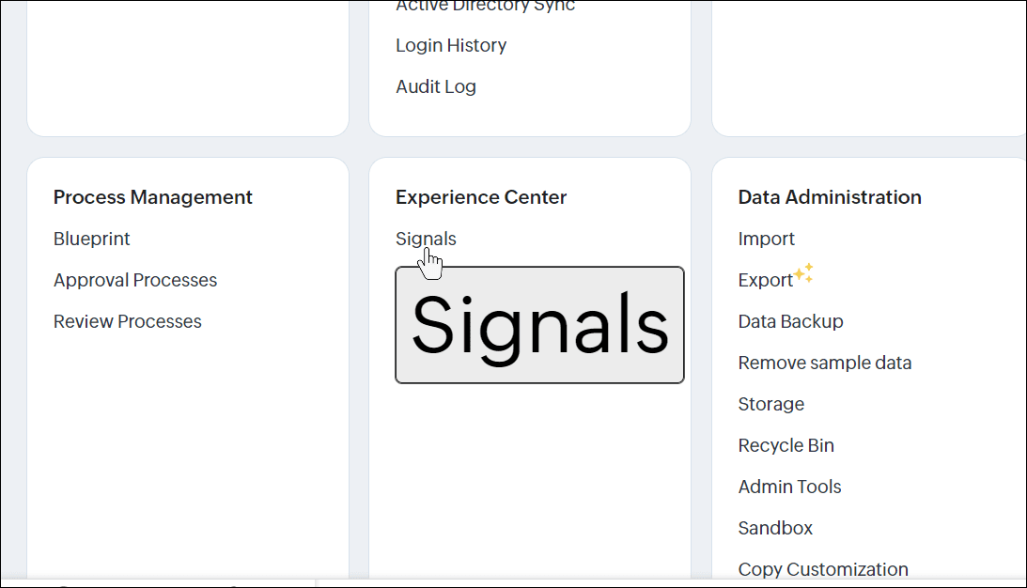
Task: Select the Review Processes link
Action: click(x=128, y=321)
